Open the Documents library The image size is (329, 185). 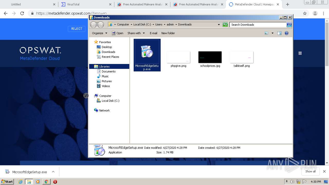pyautogui.click(x=108, y=71)
